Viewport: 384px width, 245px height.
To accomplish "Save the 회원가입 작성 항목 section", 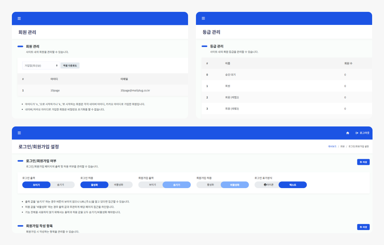I will click(x=363, y=227).
